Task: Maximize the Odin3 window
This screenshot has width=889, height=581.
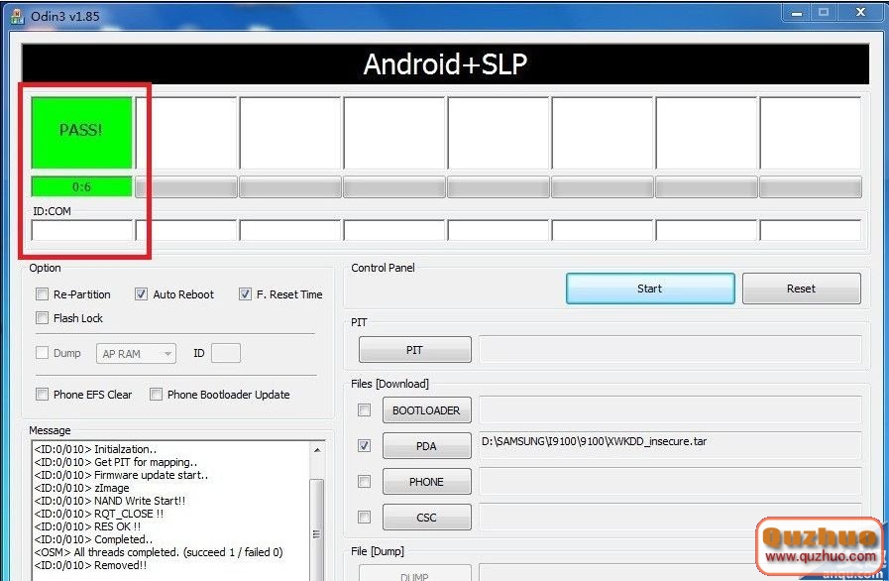Action: (824, 13)
